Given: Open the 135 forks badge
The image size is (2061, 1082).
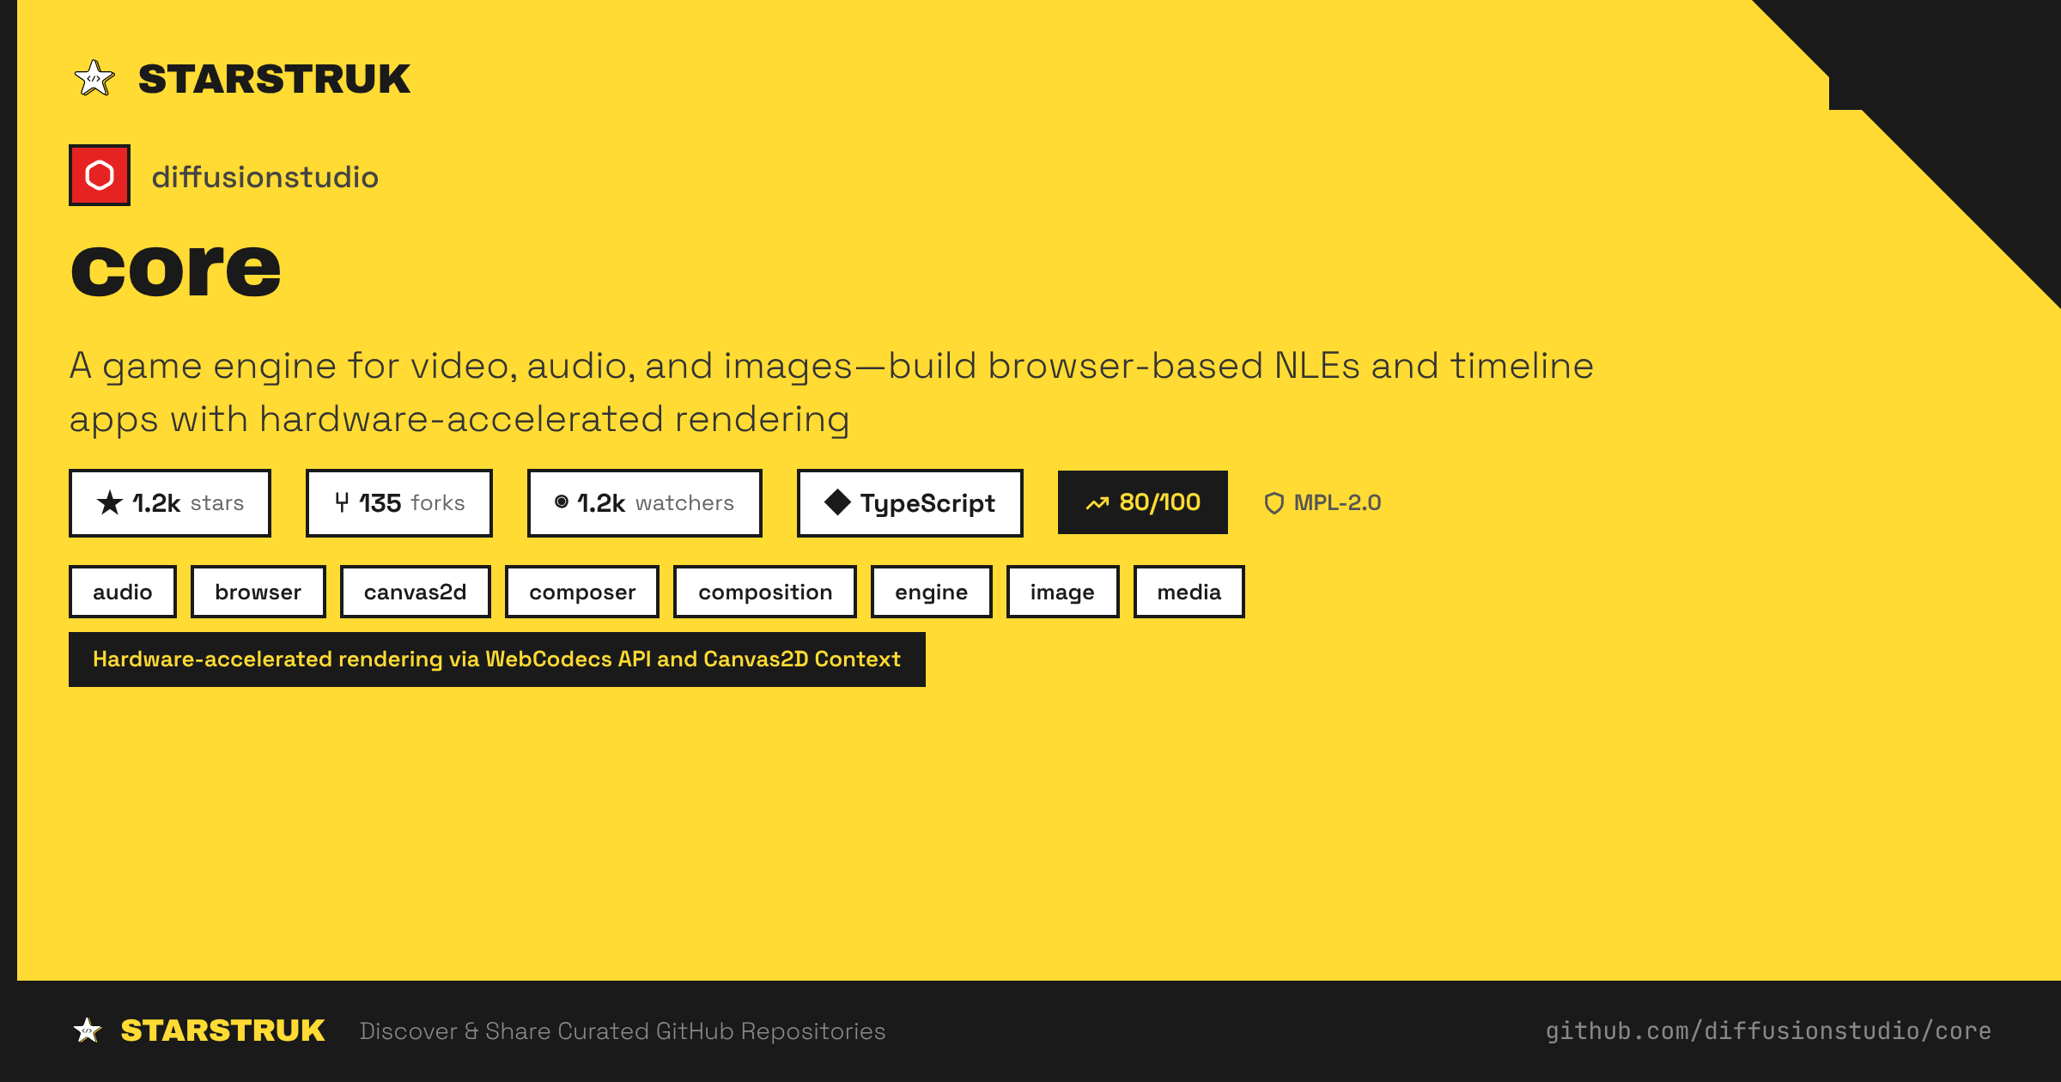Looking at the screenshot, I should [399, 503].
